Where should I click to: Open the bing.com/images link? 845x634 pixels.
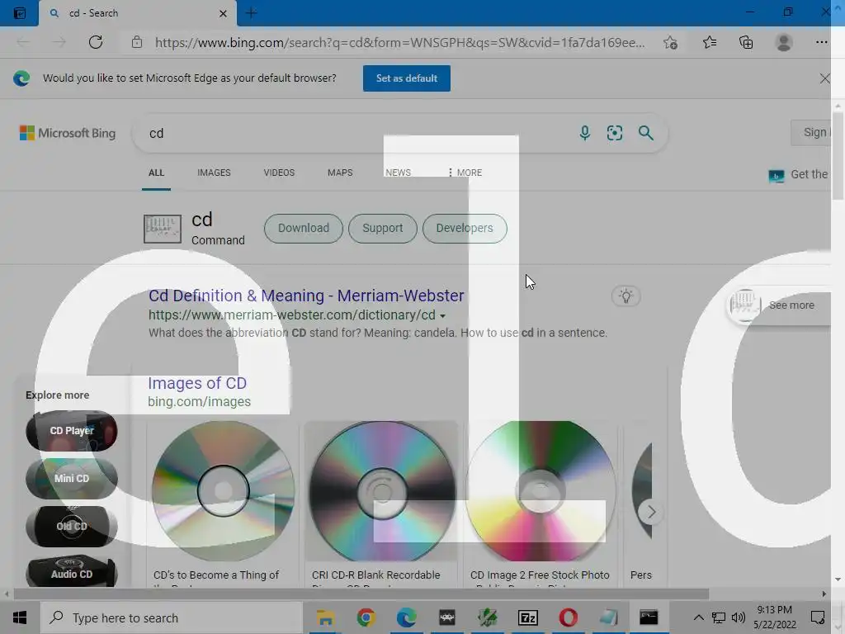200,402
